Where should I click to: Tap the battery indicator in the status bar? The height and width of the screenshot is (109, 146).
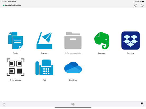pos(143,1)
